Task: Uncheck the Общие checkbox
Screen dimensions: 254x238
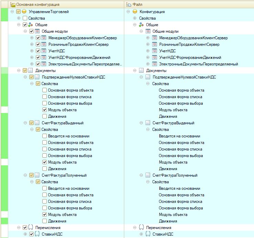Action: 25,25
